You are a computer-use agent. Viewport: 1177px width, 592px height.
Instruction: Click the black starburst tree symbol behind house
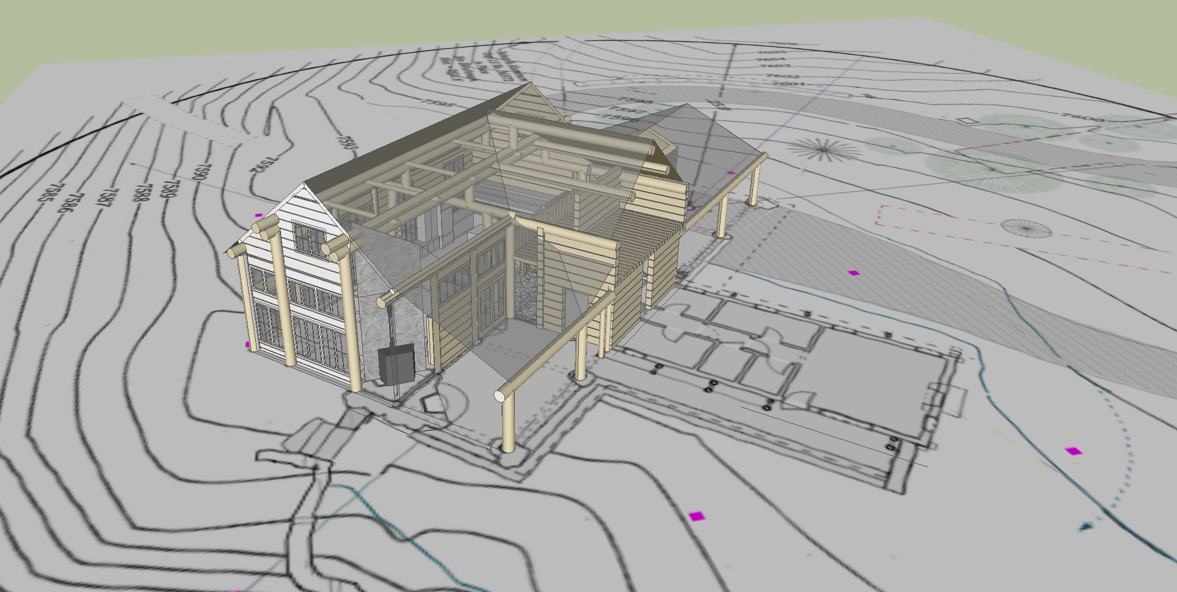(x=823, y=150)
